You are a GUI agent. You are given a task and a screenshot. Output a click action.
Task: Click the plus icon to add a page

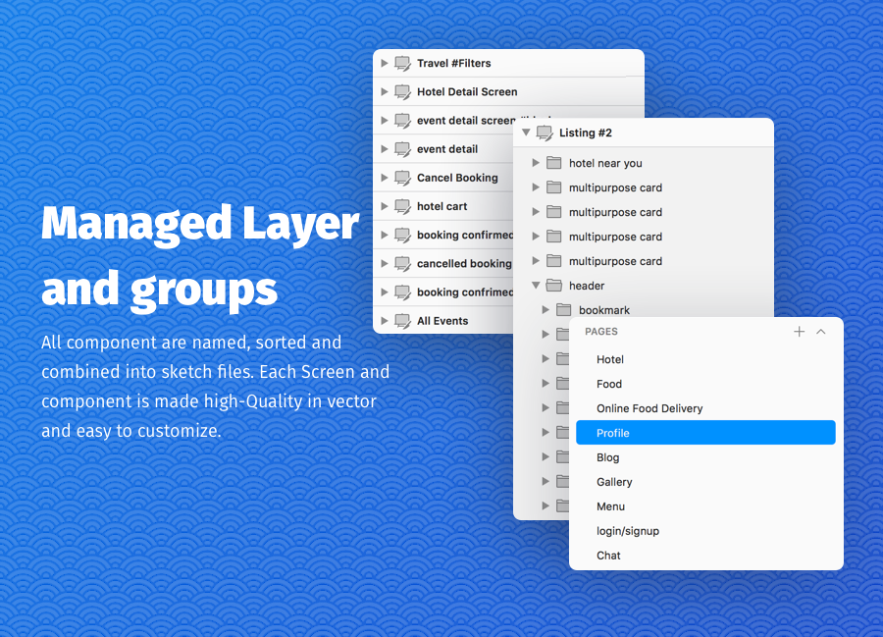tap(799, 332)
